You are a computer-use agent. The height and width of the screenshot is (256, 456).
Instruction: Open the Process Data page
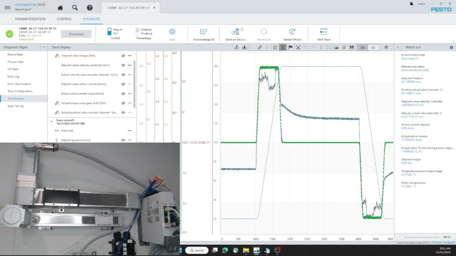pyautogui.click(x=15, y=62)
